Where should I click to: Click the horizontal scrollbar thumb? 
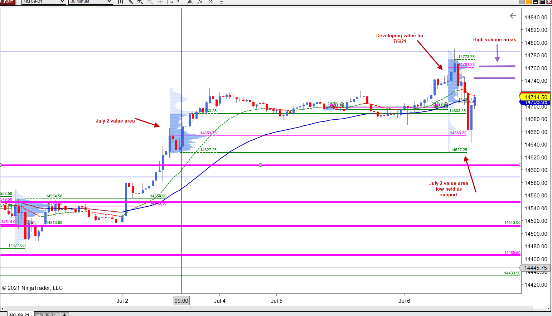(x=539, y=308)
